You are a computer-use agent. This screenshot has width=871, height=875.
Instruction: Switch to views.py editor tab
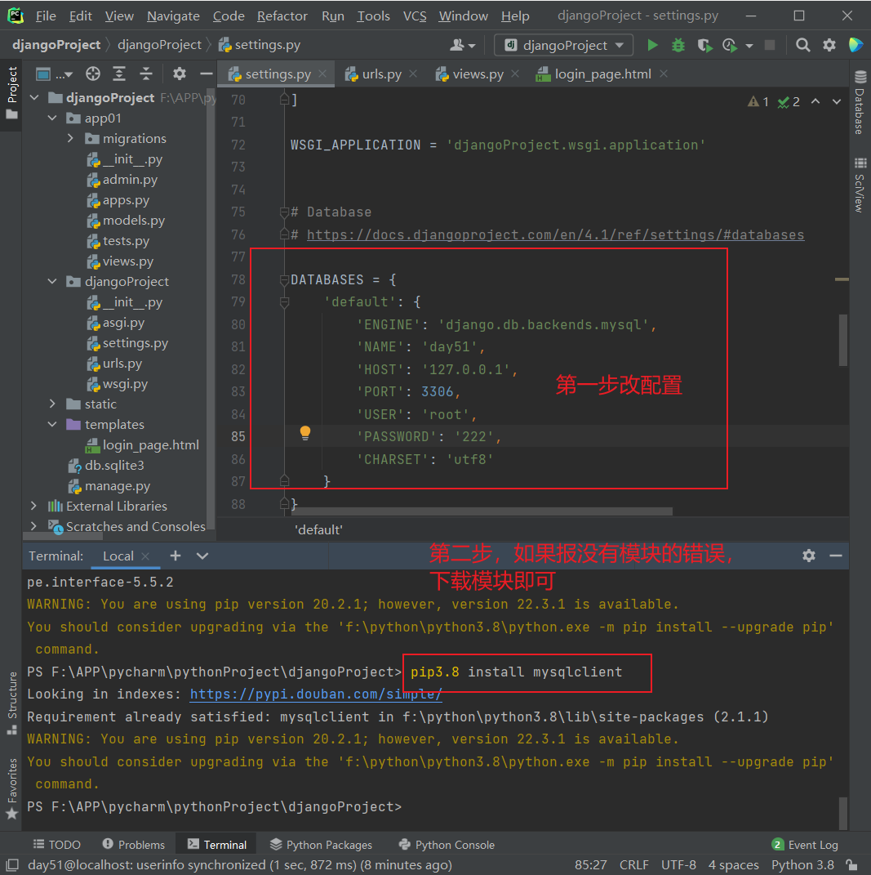coord(478,74)
